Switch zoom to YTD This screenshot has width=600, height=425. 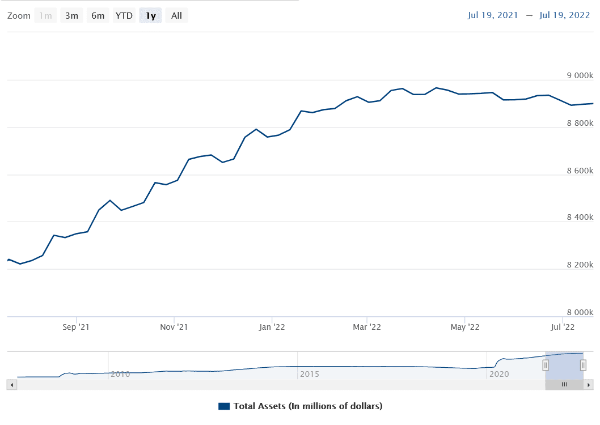coord(124,16)
